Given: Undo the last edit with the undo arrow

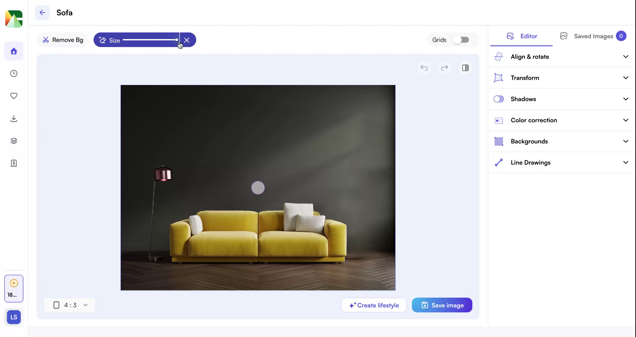Looking at the screenshot, I should [424, 68].
